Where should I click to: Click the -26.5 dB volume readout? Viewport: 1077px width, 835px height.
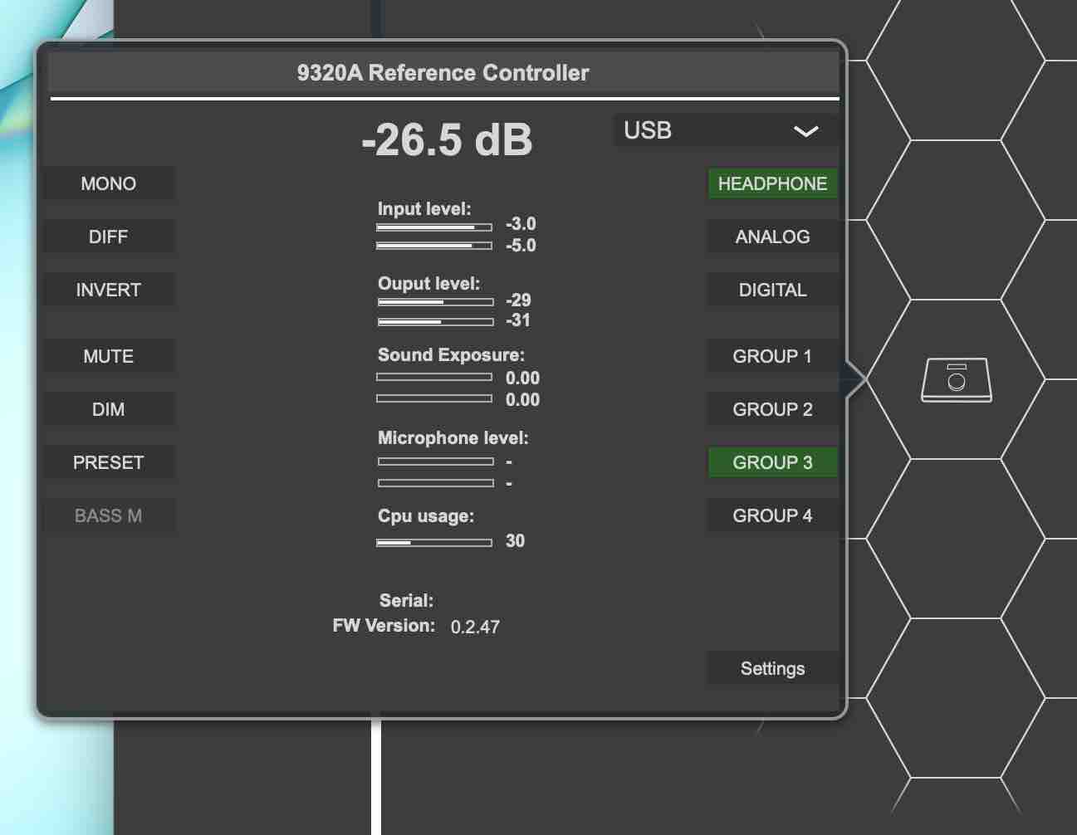[x=447, y=139]
